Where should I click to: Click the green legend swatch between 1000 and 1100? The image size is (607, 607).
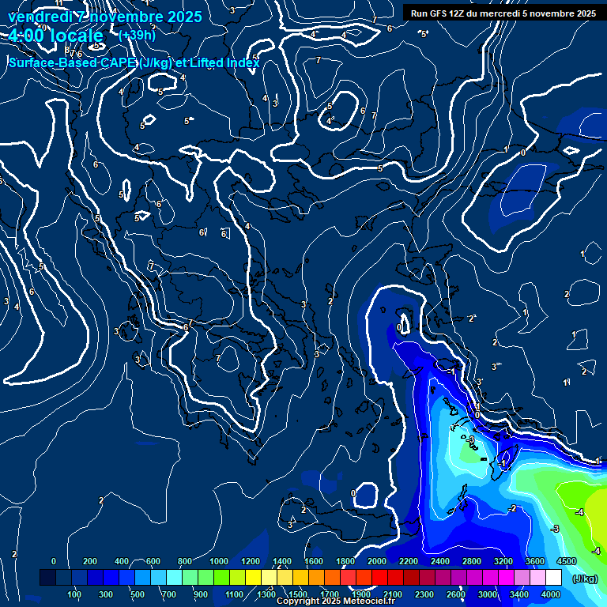coord(222,577)
